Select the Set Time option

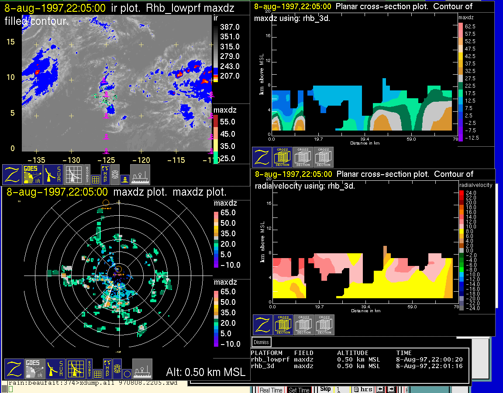(299, 390)
